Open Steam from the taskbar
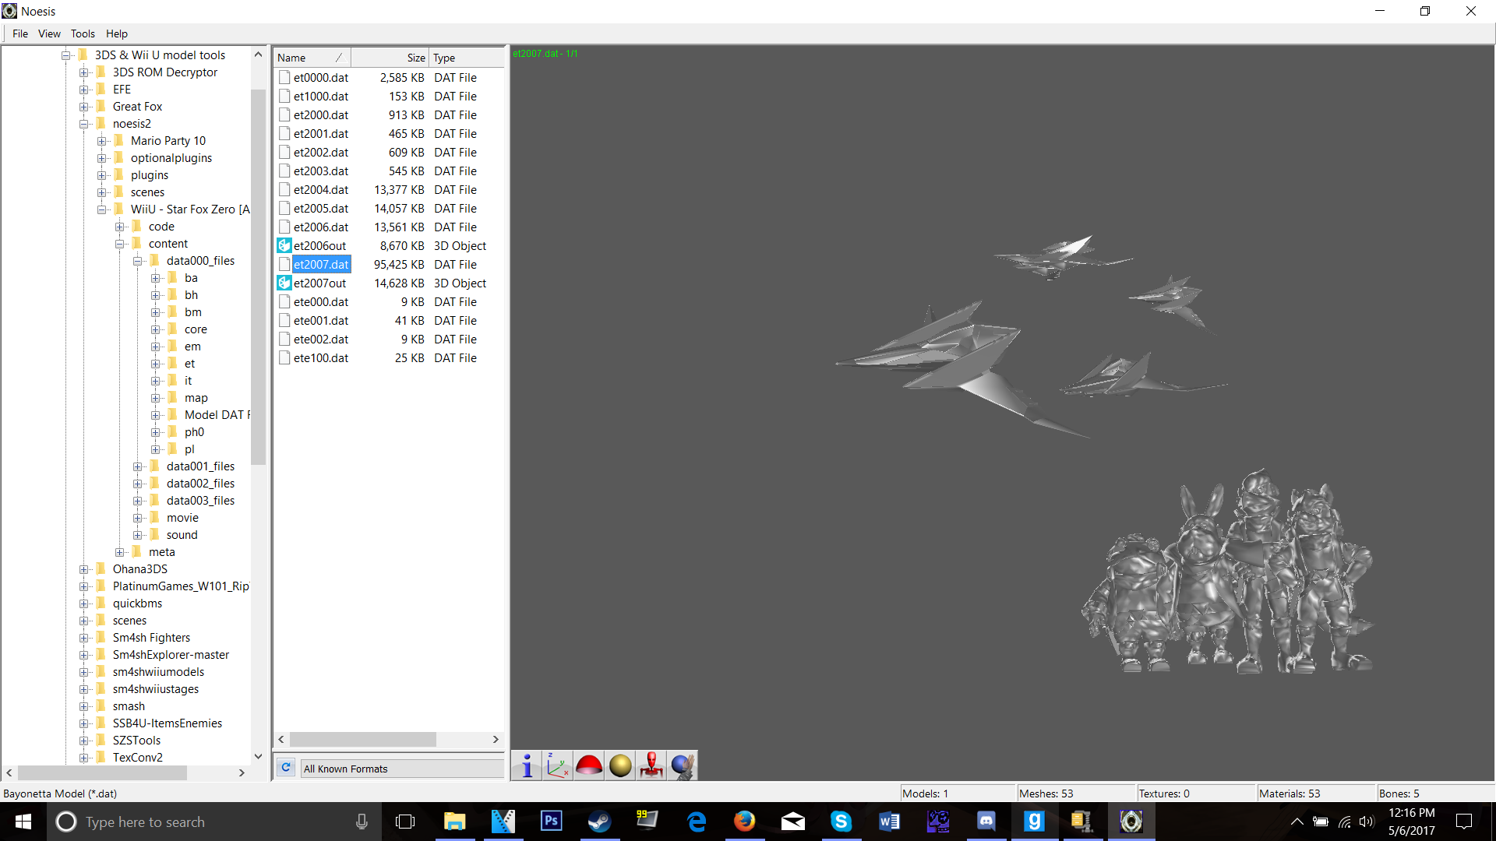Viewport: 1496px width, 841px height. click(x=599, y=822)
